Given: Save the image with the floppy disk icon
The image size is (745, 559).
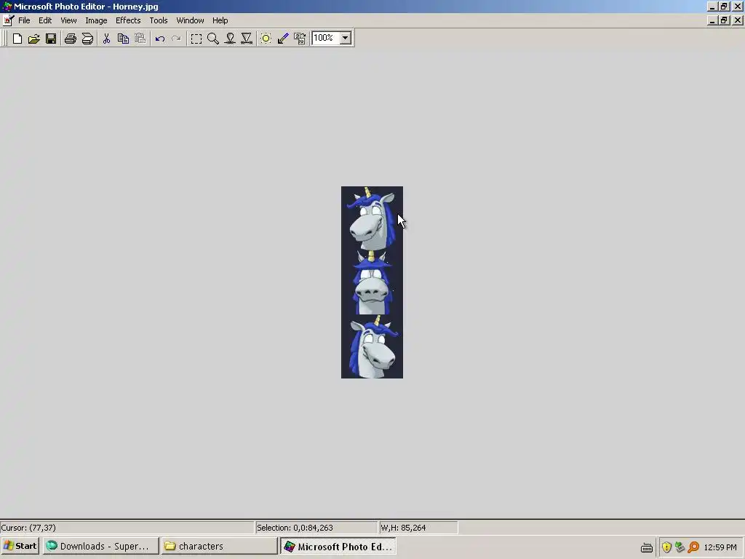Looking at the screenshot, I should click(x=51, y=39).
